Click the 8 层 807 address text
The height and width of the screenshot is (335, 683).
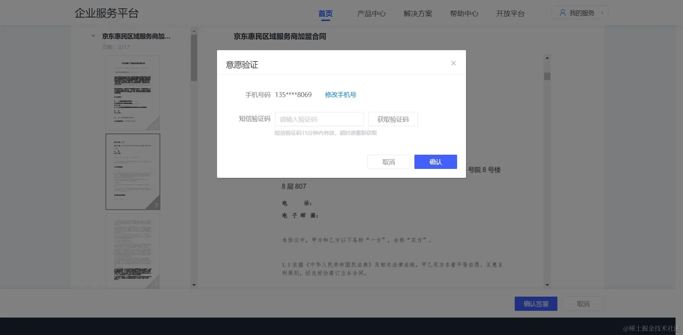pyautogui.click(x=294, y=186)
